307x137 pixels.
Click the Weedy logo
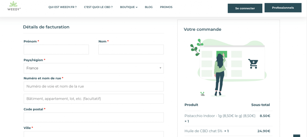pyautogui.click(x=14, y=6)
